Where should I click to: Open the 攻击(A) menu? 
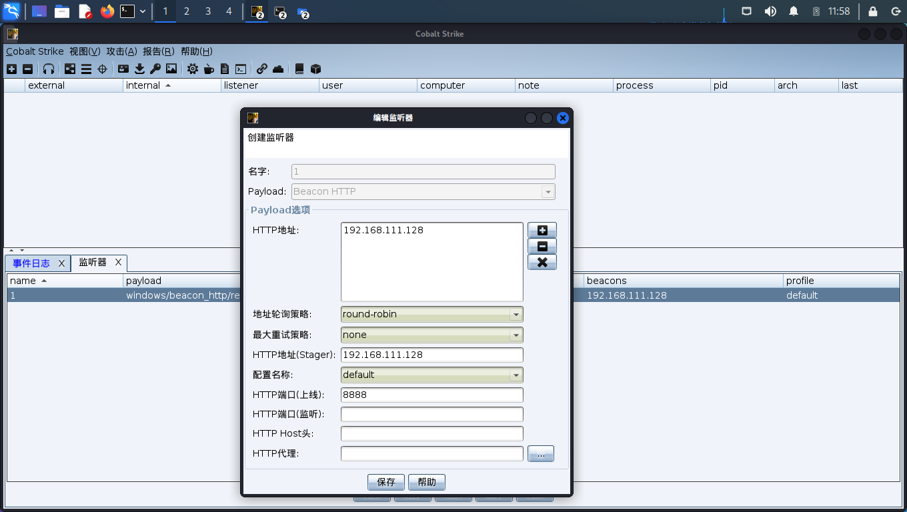click(x=121, y=51)
